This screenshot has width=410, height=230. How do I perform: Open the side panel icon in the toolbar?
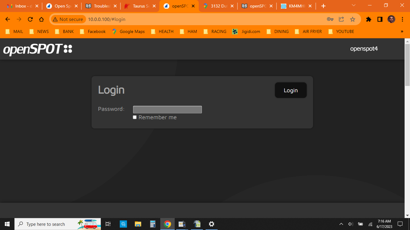(380, 19)
